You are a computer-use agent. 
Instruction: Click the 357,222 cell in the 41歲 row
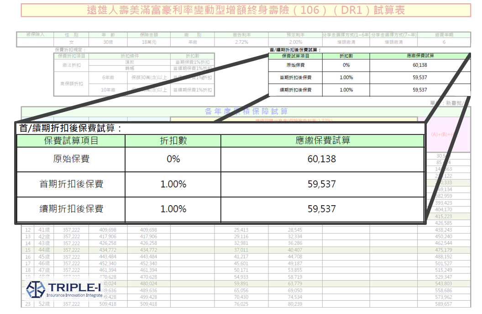coord(71,230)
